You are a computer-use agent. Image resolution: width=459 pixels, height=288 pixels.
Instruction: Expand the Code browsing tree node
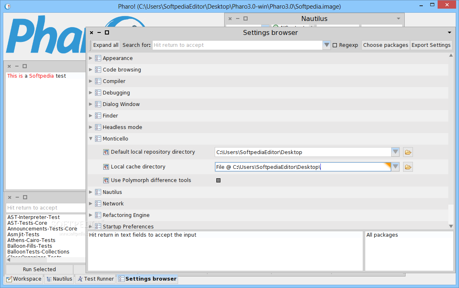pos(90,69)
